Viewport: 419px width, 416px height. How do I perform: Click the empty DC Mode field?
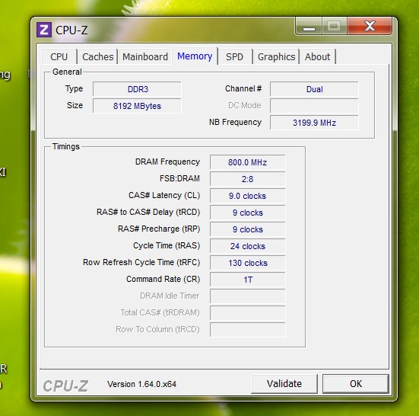point(314,106)
